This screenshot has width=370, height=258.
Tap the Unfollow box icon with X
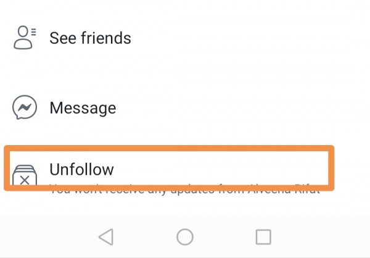(x=25, y=175)
